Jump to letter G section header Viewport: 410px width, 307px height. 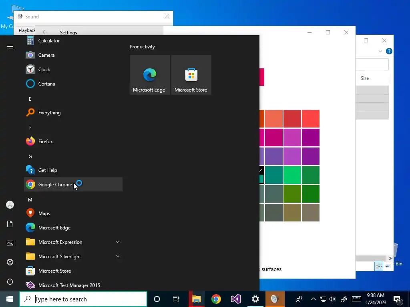click(30, 156)
